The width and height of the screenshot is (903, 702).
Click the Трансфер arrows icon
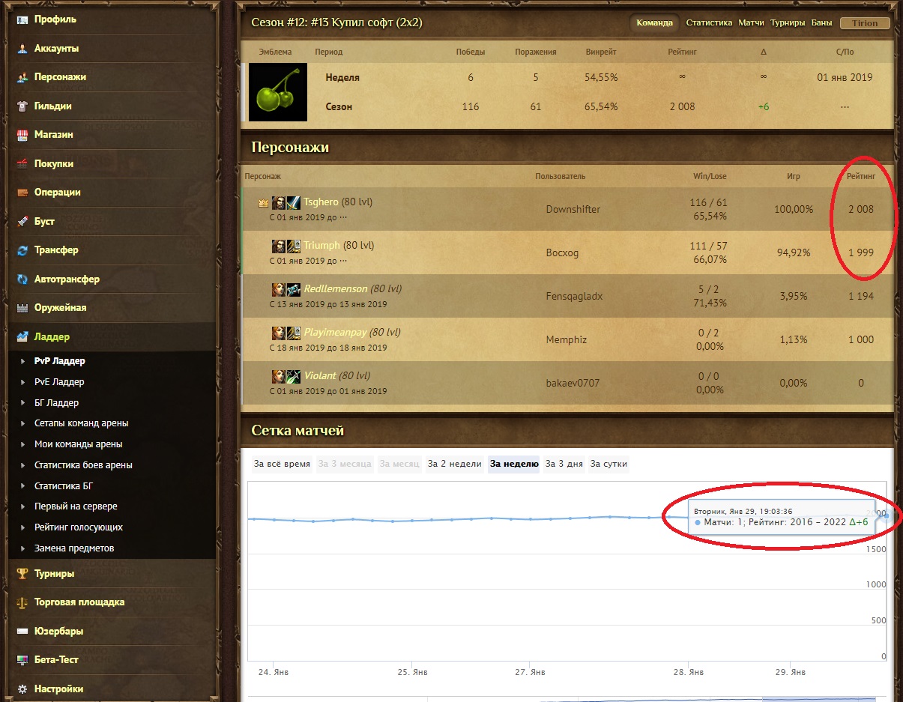(x=22, y=250)
